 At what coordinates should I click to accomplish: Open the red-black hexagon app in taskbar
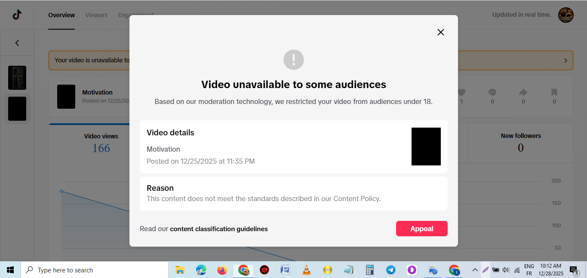click(264, 270)
